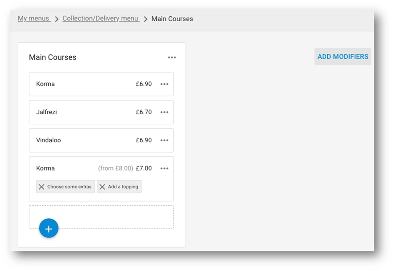Click the Main Courses breadcrumb item

172,19
